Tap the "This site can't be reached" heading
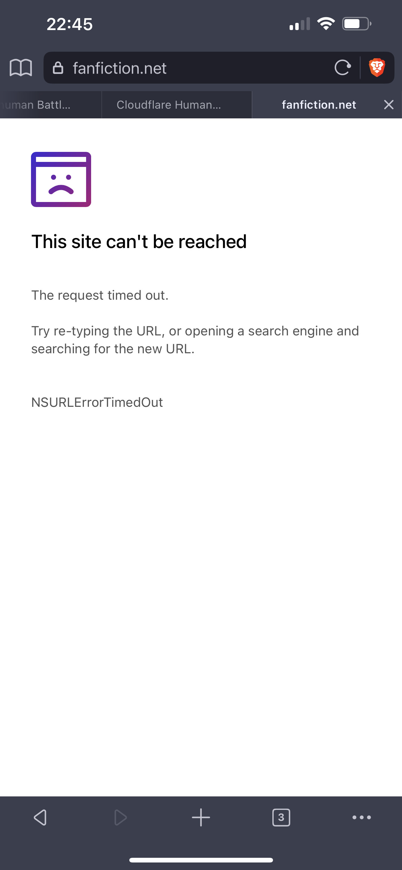 [x=139, y=242]
